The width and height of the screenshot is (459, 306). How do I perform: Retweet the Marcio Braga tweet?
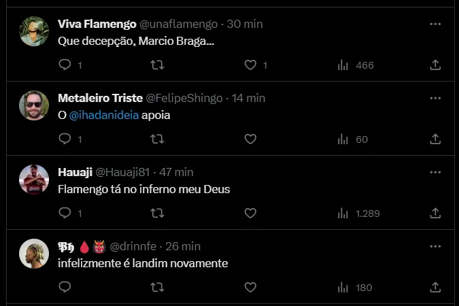tap(157, 65)
